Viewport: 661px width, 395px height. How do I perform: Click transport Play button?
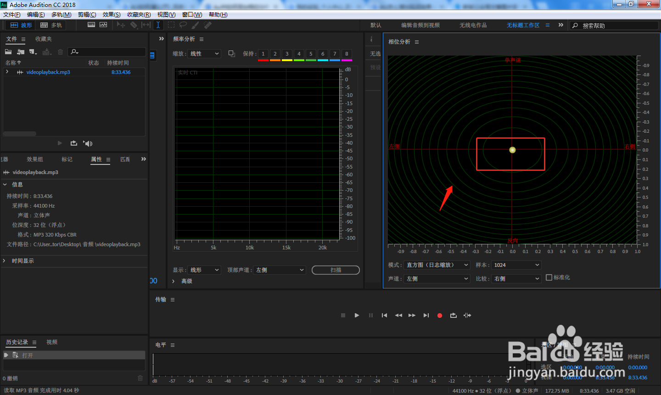[357, 316]
